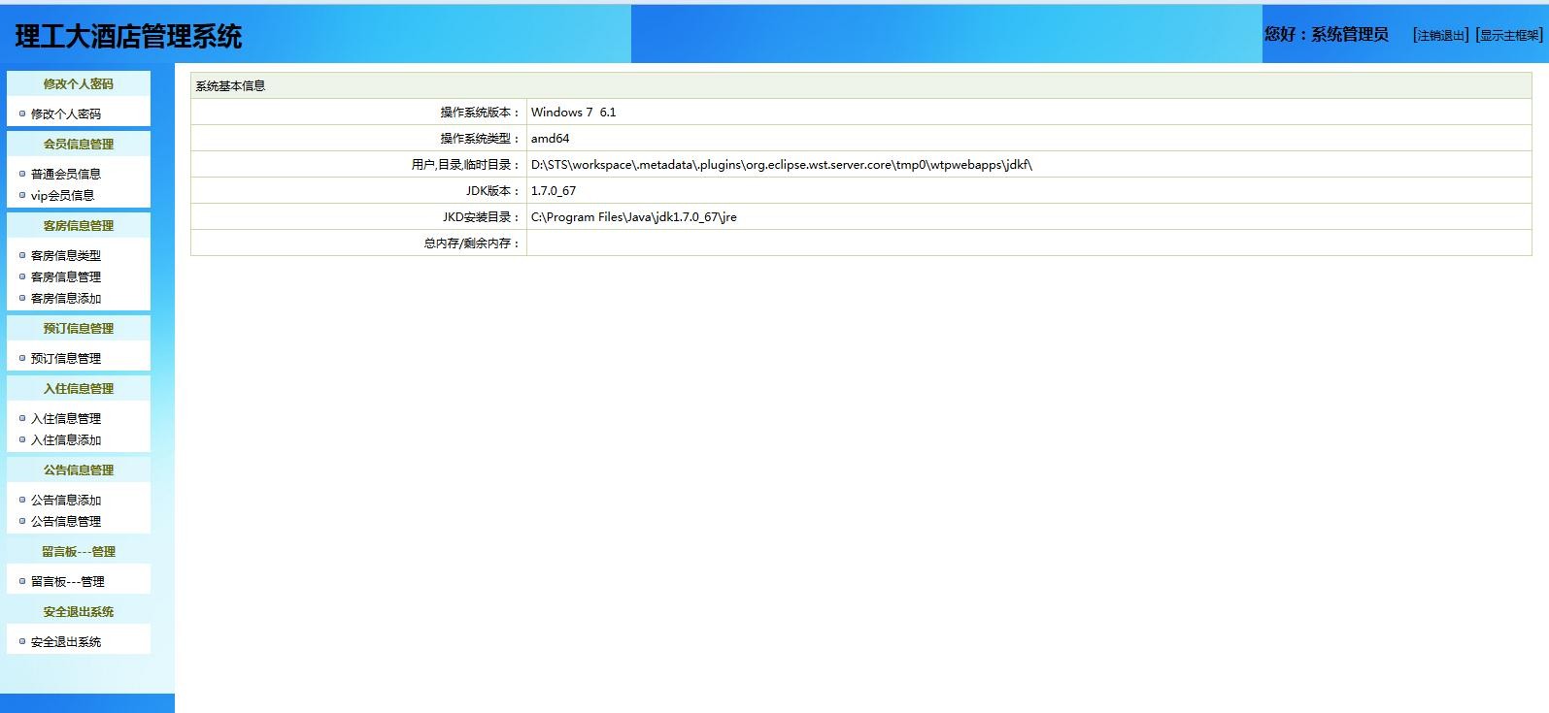Click the 用户,目录,临时目录 label
Image resolution: width=1549 pixels, height=713 pixels.
tap(466, 165)
